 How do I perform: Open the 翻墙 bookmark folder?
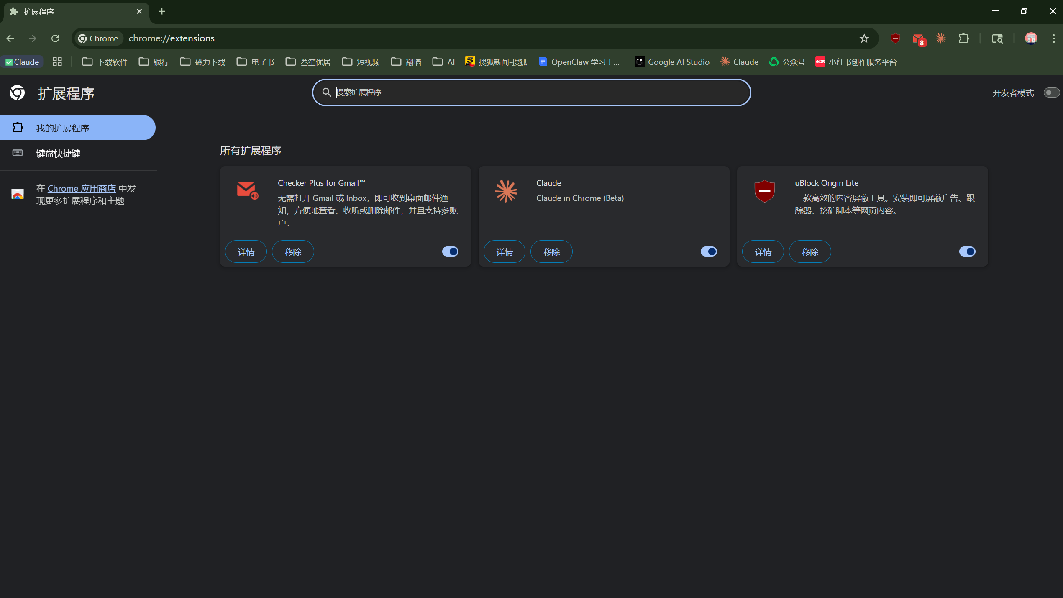tap(406, 62)
